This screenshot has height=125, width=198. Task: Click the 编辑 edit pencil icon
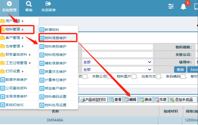126,100
